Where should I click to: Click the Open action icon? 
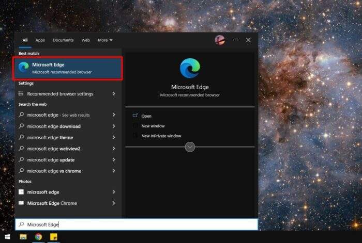pos(135,116)
